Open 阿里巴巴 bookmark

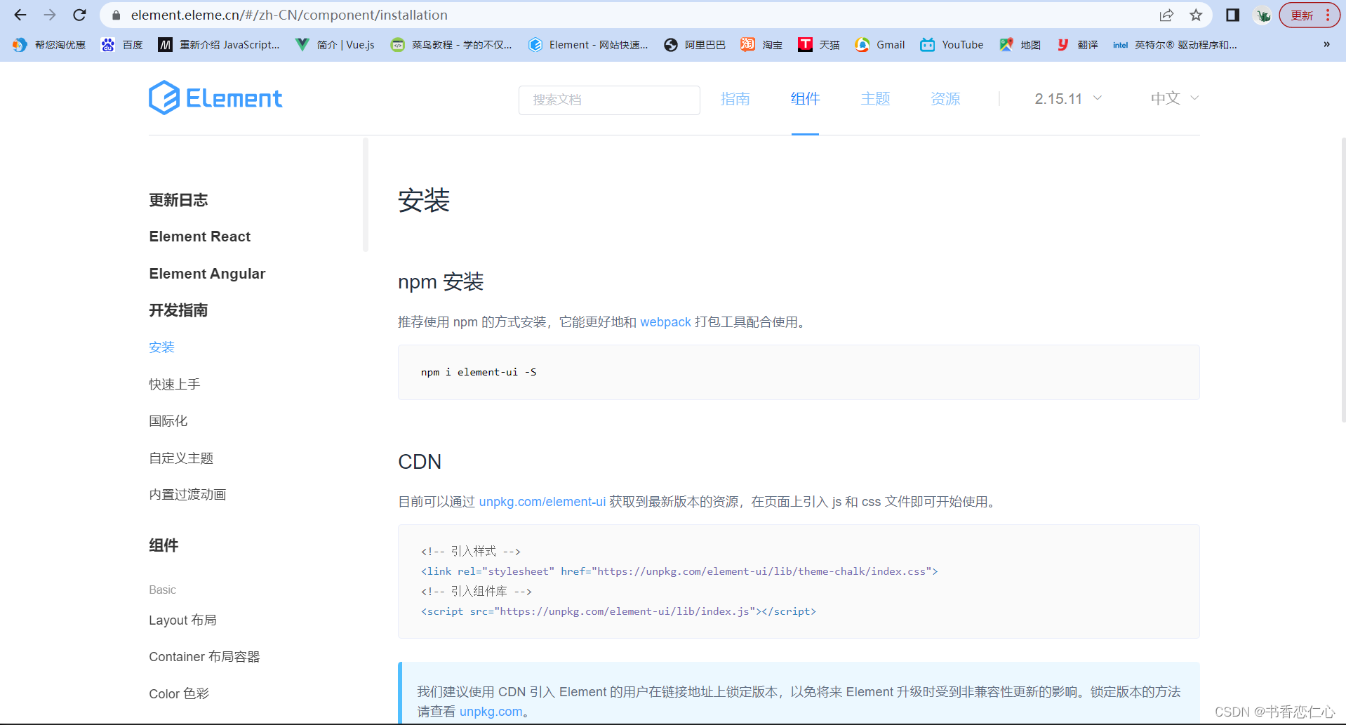point(695,45)
